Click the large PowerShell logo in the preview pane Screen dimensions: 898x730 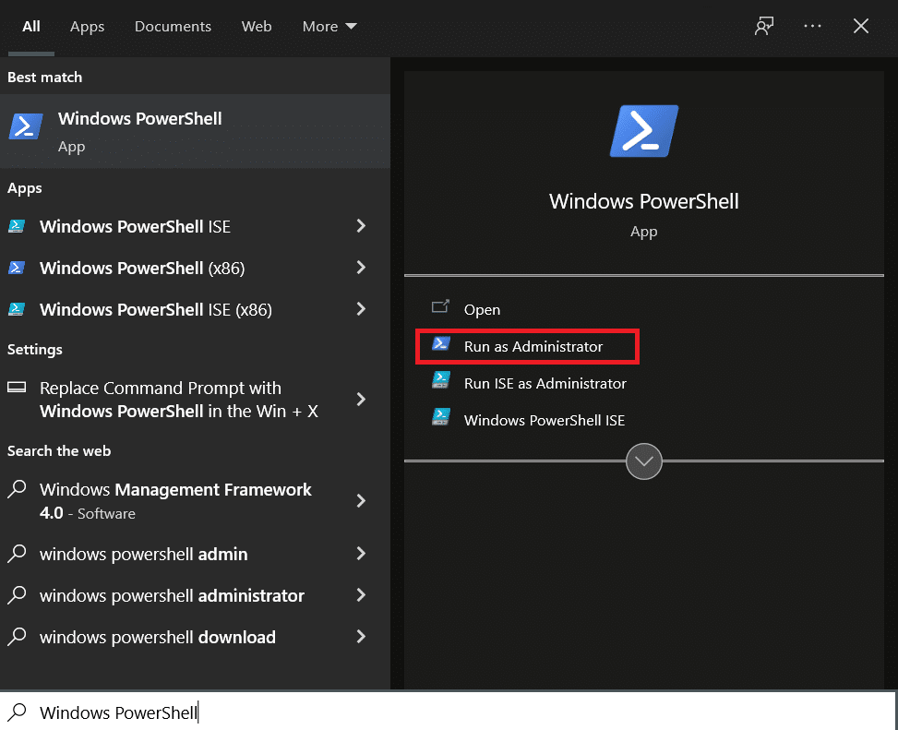click(643, 131)
